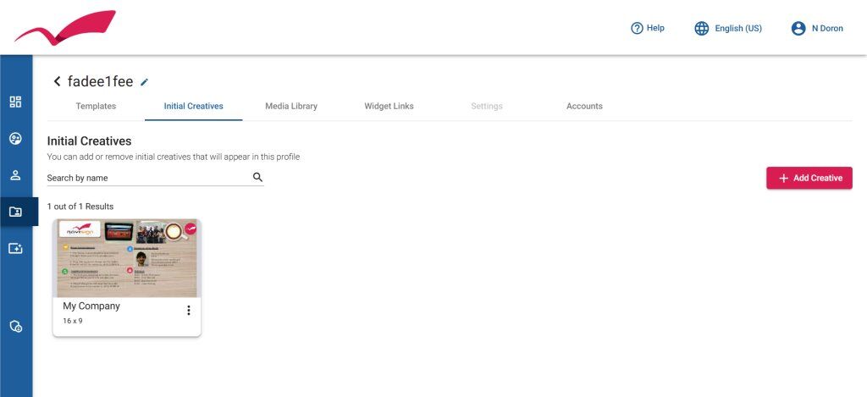
Task: Switch to the Media Library tab
Action: click(291, 106)
